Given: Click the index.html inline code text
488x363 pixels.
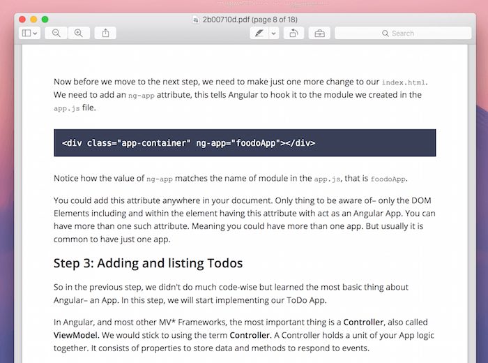Looking at the screenshot, I should pyautogui.click(x=404, y=82).
